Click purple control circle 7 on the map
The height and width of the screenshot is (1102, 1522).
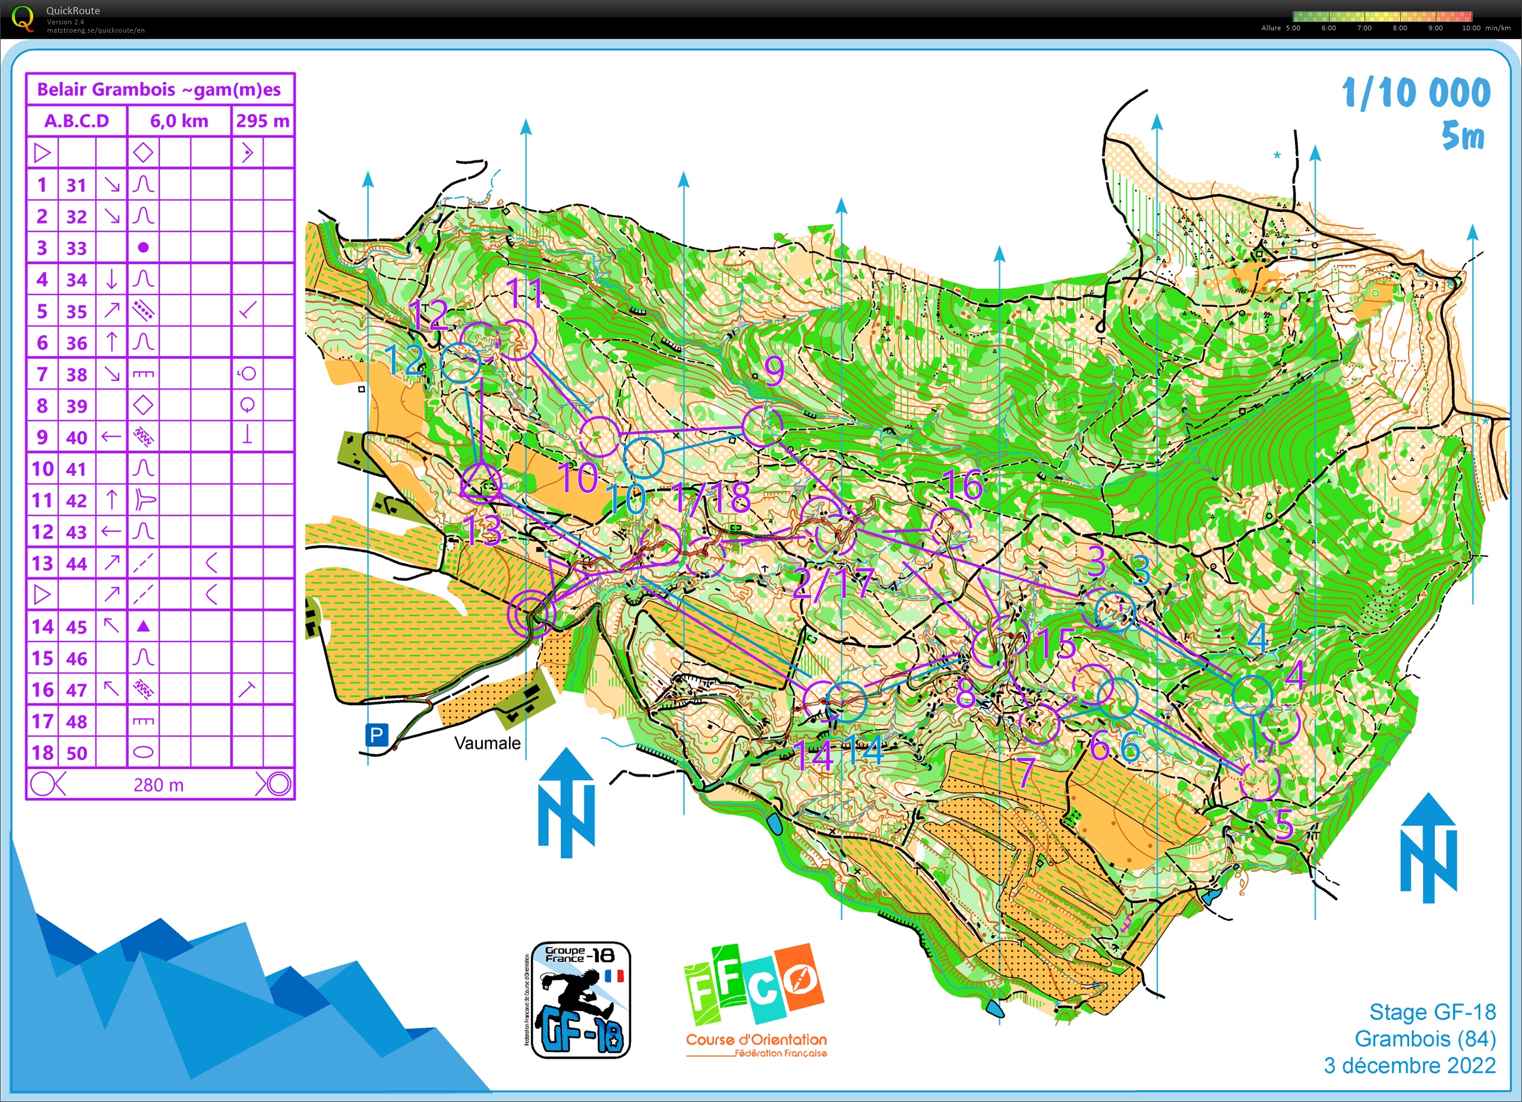click(x=1039, y=724)
